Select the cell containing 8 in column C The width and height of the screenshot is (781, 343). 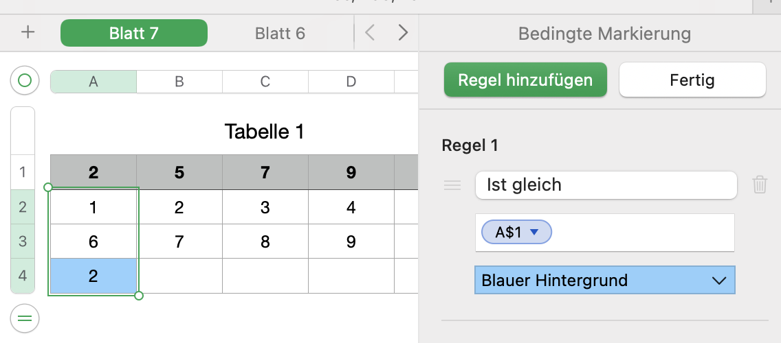(265, 241)
